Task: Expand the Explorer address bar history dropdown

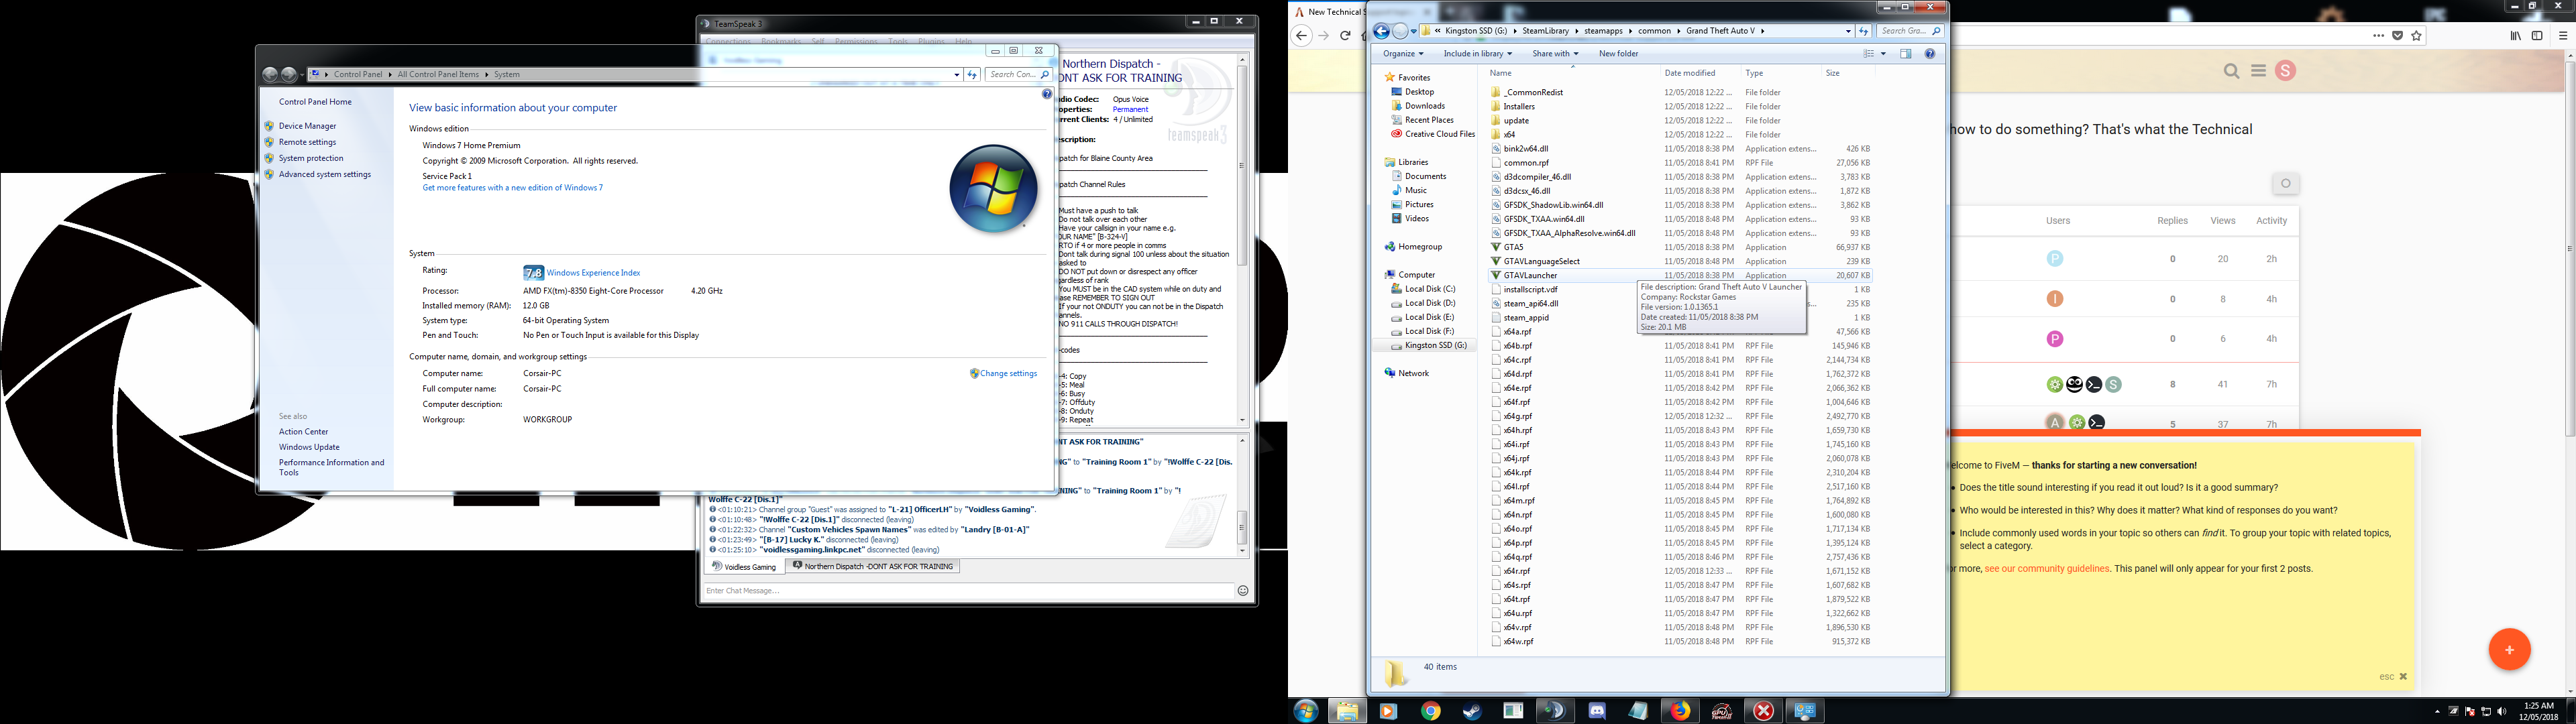Action: point(1848,31)
